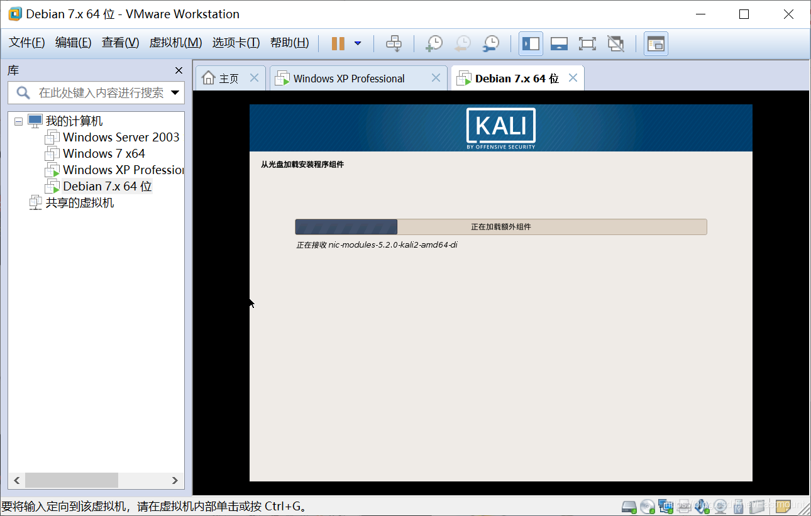The height and width of the screenshot is (516, 811).
Task: Click the Windows 7 x64 VM icon
Action: [x=52, y=154]
